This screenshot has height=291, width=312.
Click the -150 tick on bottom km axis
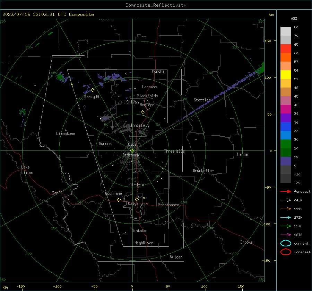[20, 287]
